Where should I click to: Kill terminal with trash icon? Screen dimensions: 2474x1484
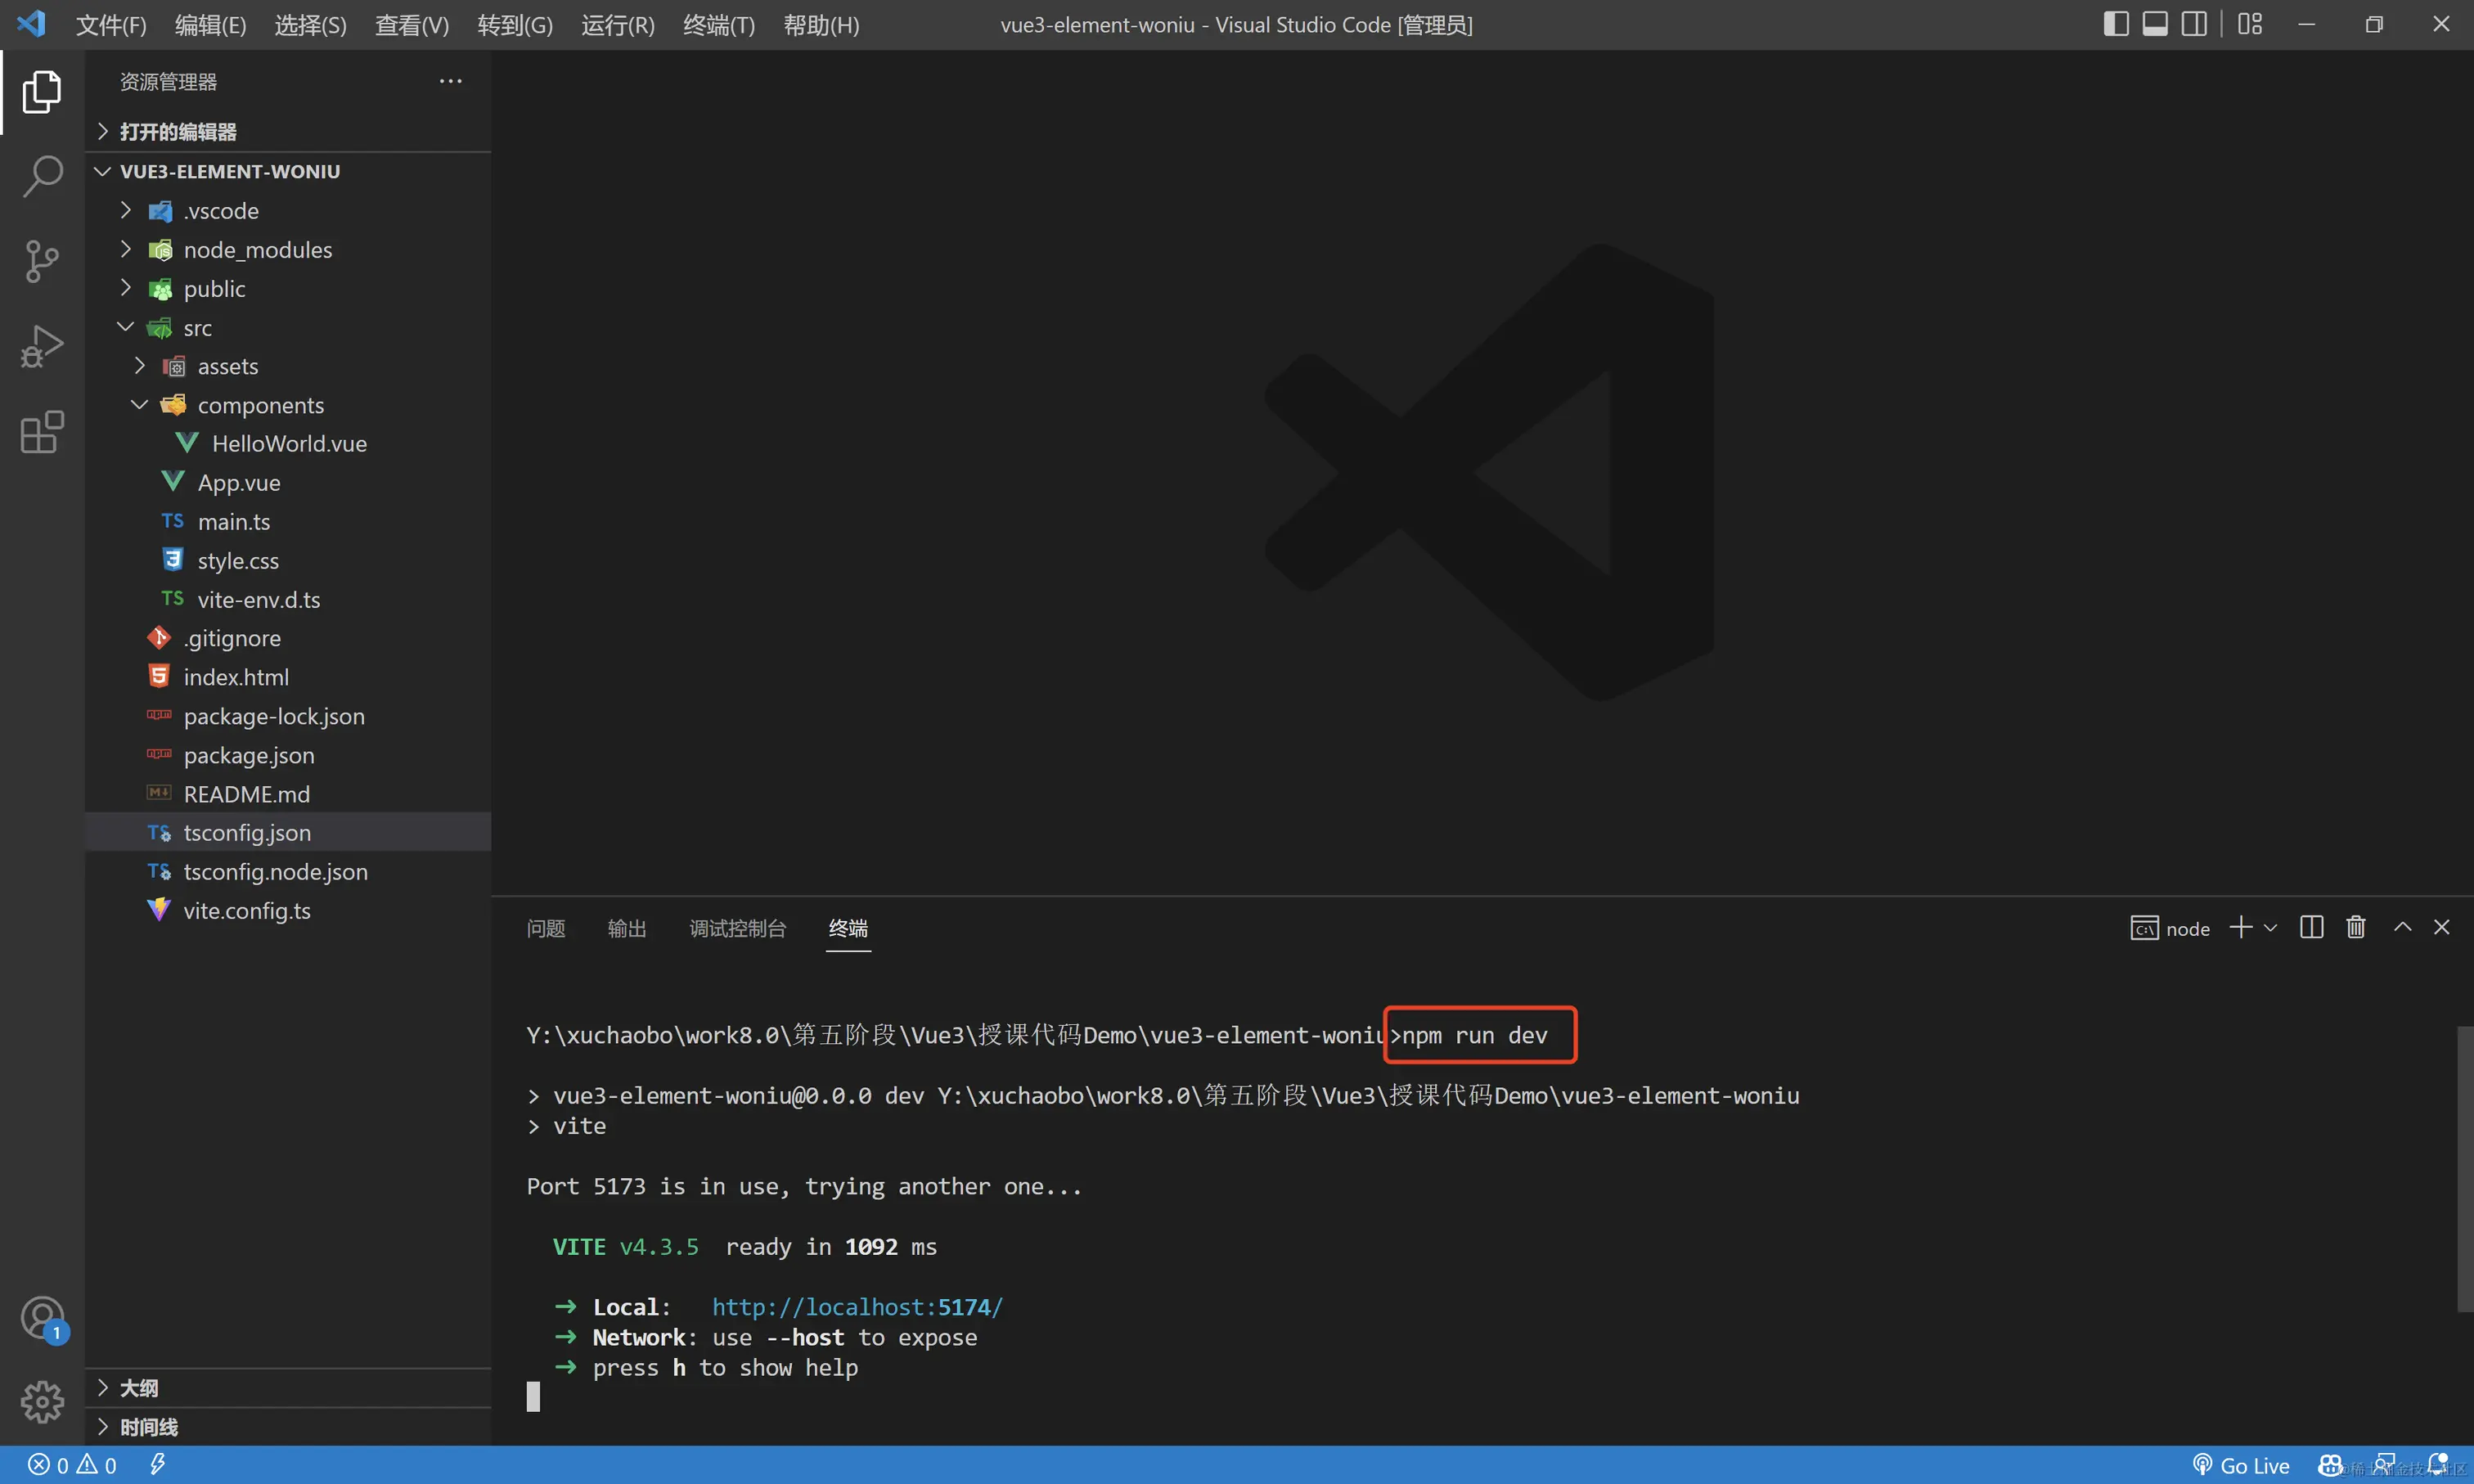2355,927
